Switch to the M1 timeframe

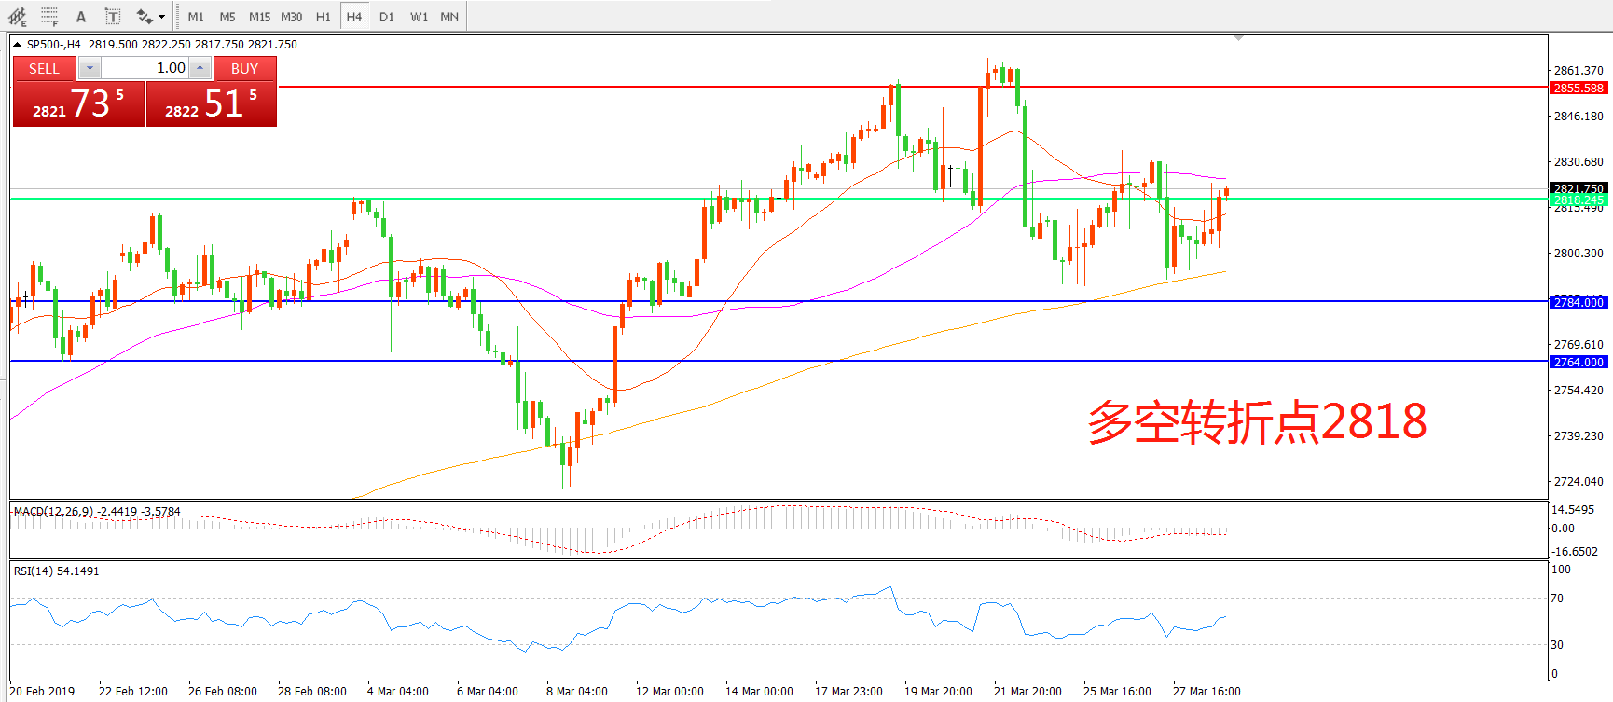[196, 16]
